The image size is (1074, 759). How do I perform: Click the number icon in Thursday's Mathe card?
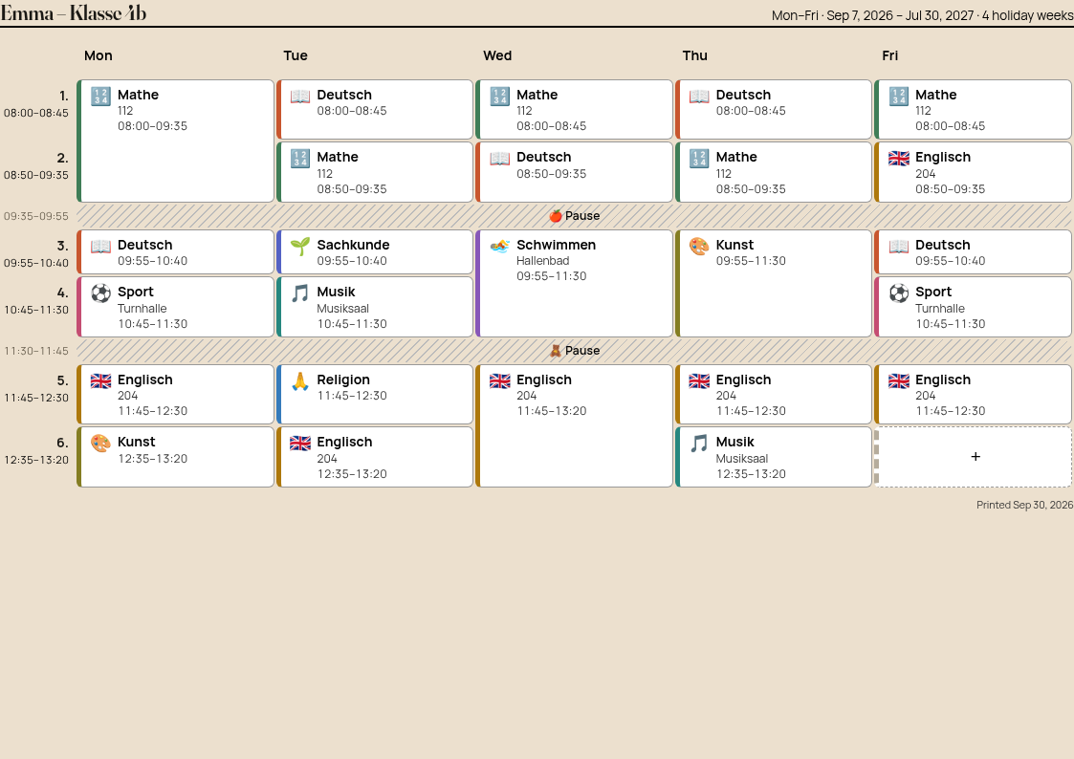pos(699,159)
